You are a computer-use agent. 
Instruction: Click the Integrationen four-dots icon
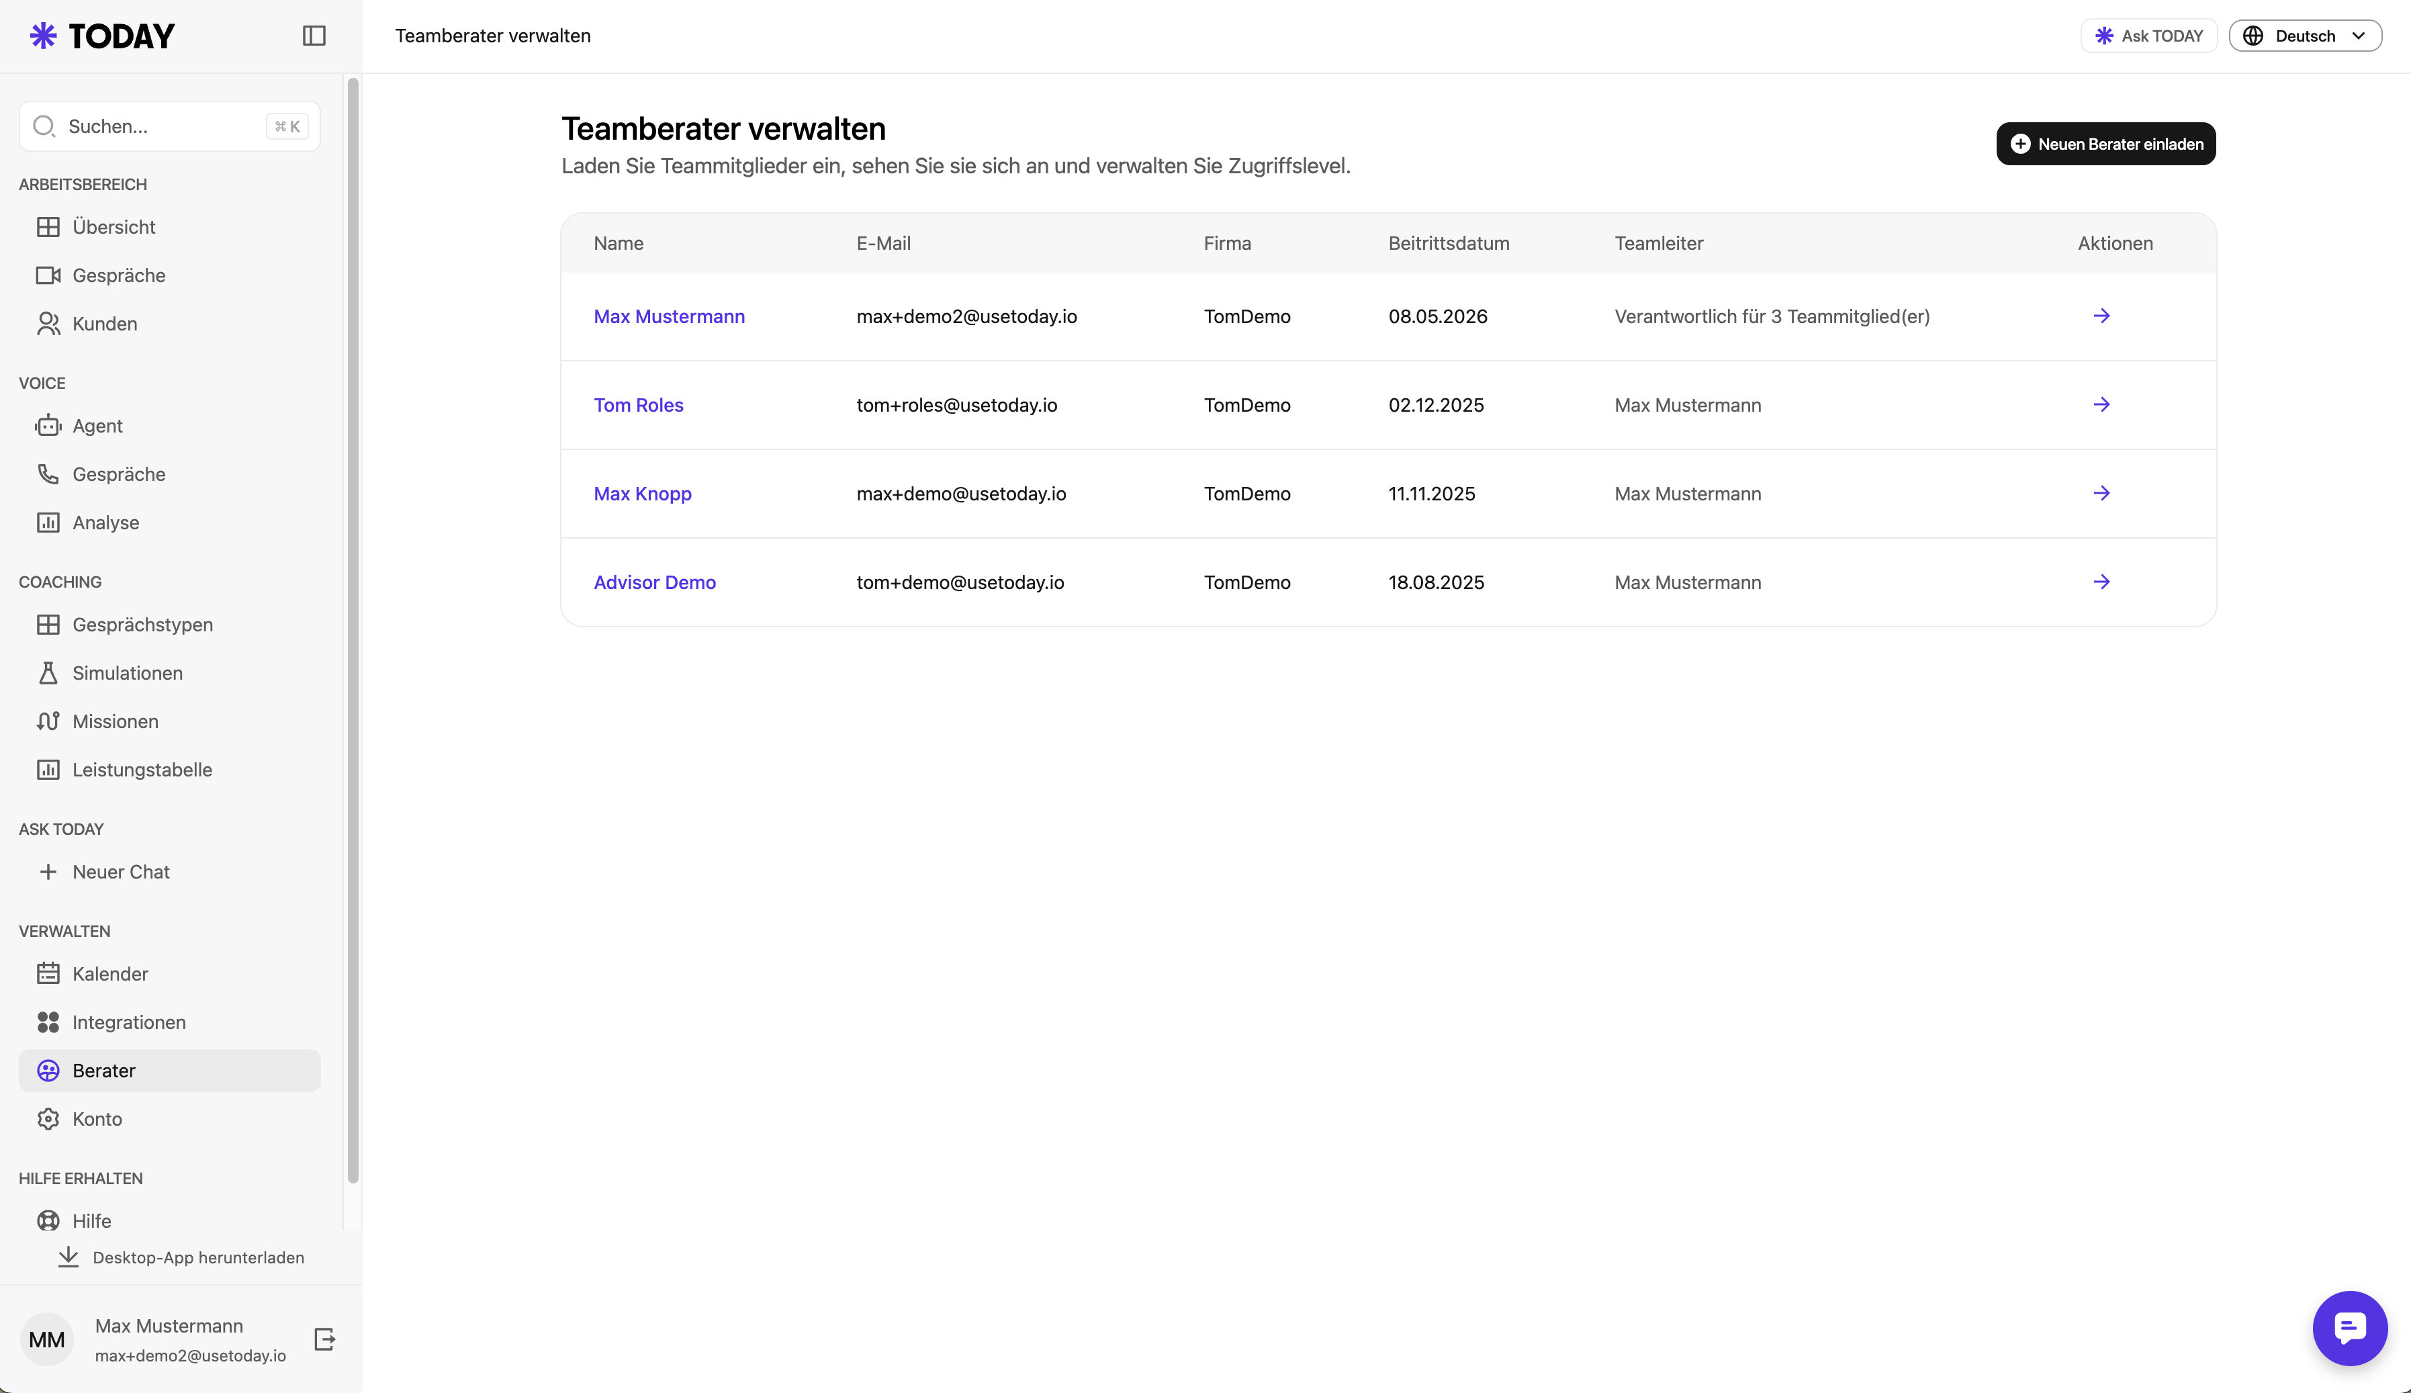pos(48,1022)
